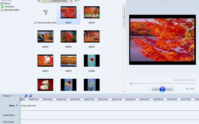Step to the previous frame in preview

155,89
